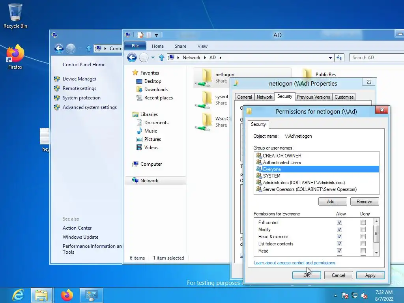The width and height of the screenshot is (404, 303).
Task: Refresh the AD explorer address bar
Action: click(x=339, y=58)
